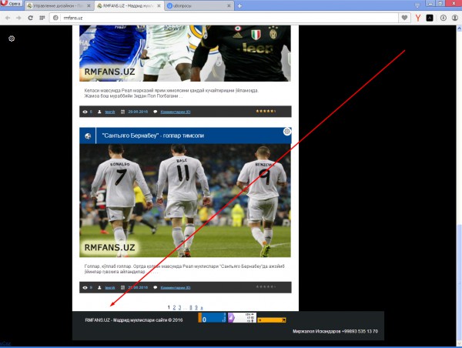Click the eye views icon in second post bar
This screenshot has height=348, width=462.
tap(85, 288)
